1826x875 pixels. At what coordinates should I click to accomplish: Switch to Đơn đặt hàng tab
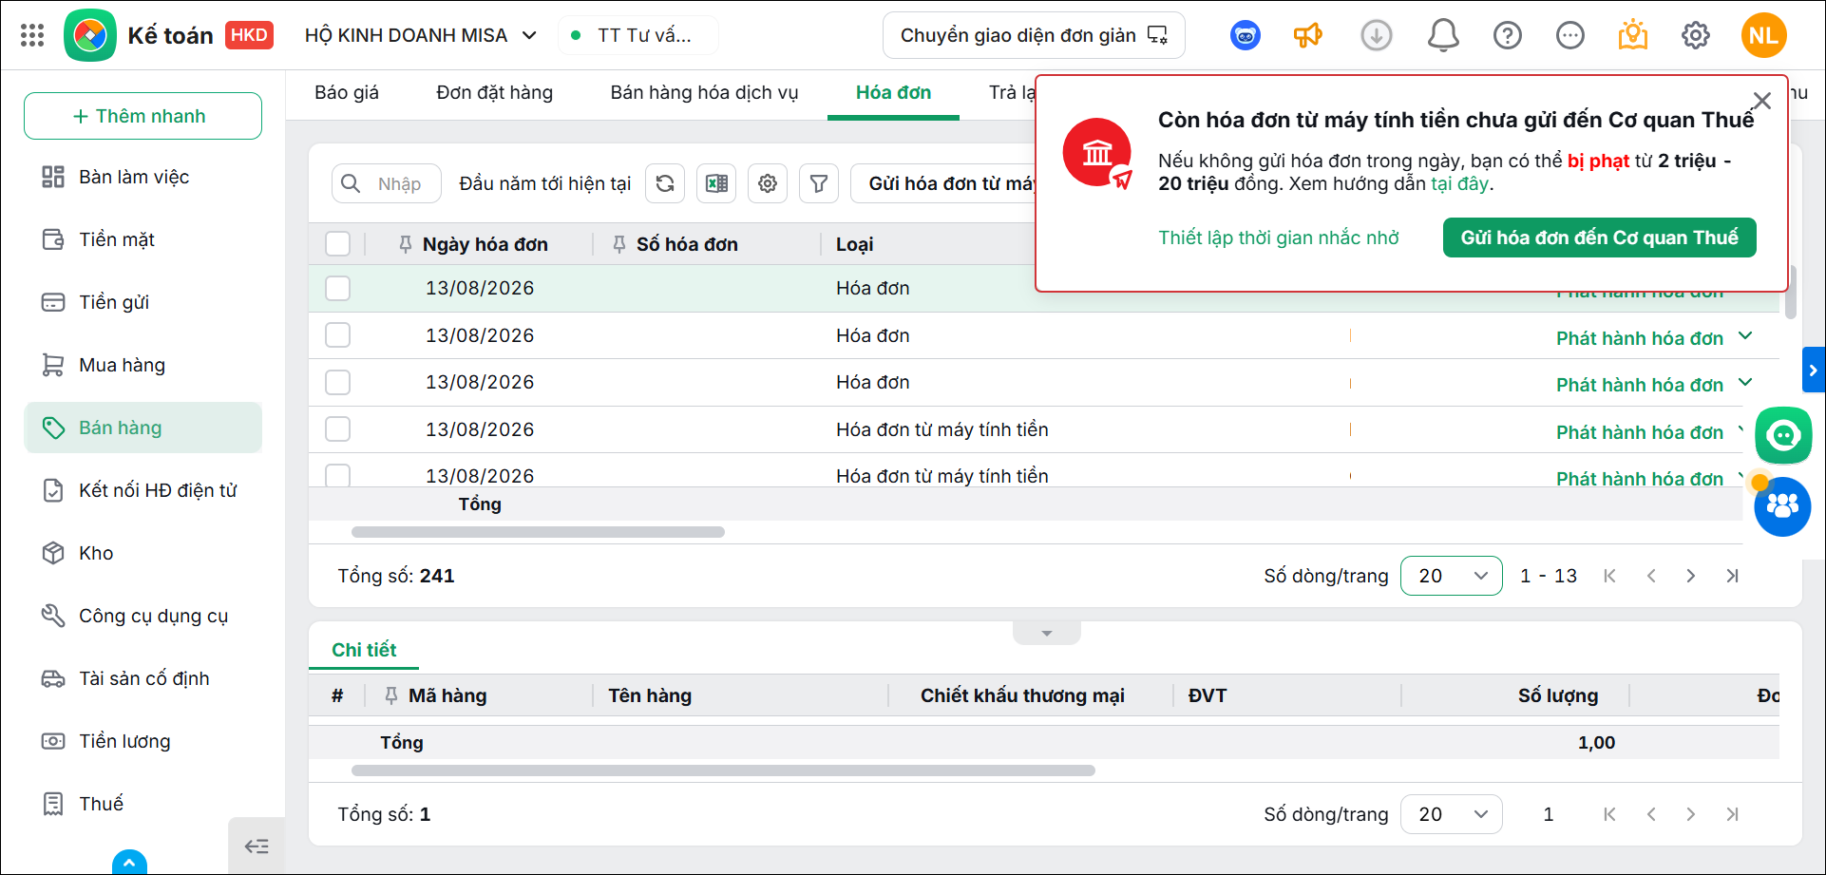(x=494, y=92)
